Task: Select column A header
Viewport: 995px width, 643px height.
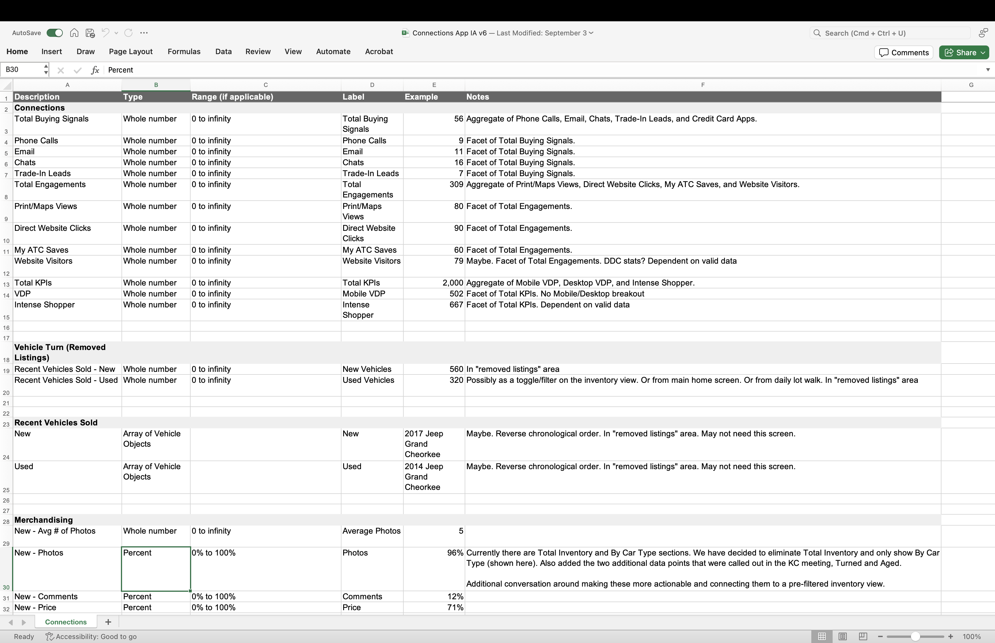Action: (x=67, y=85)
